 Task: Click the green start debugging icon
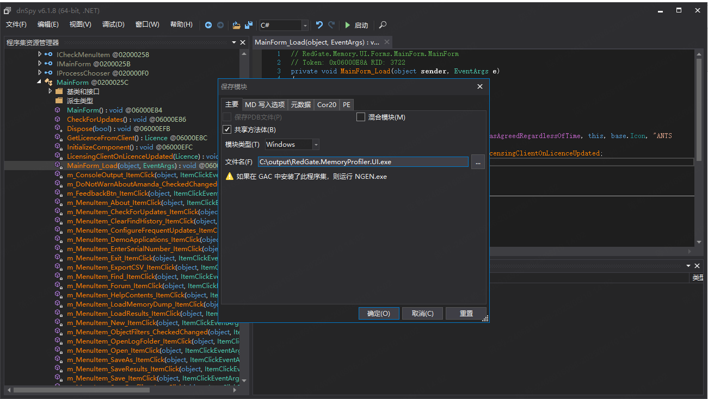pos(348,25)
